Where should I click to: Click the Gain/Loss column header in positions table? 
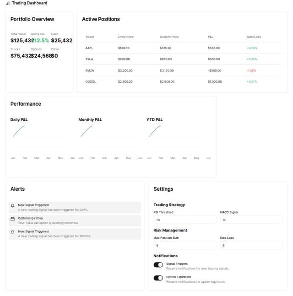click(254, 37)
